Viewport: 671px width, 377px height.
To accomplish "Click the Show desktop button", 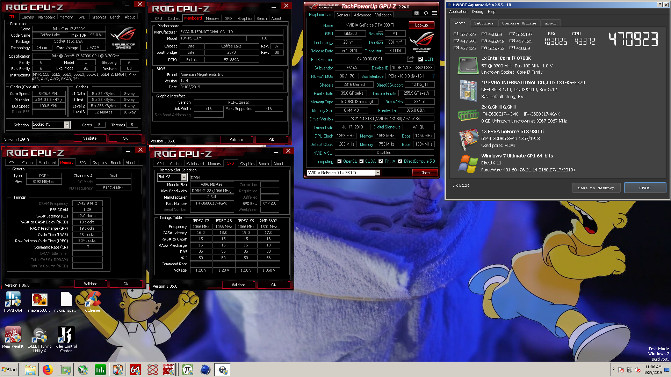I will coord(667,370).
